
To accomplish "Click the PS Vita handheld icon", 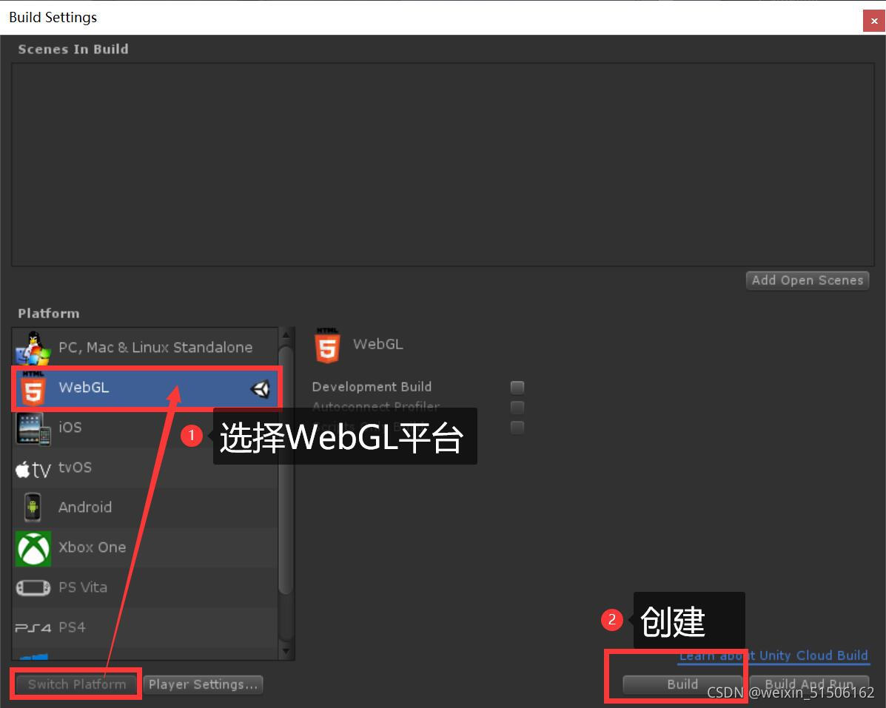I will tap(33, 587).
